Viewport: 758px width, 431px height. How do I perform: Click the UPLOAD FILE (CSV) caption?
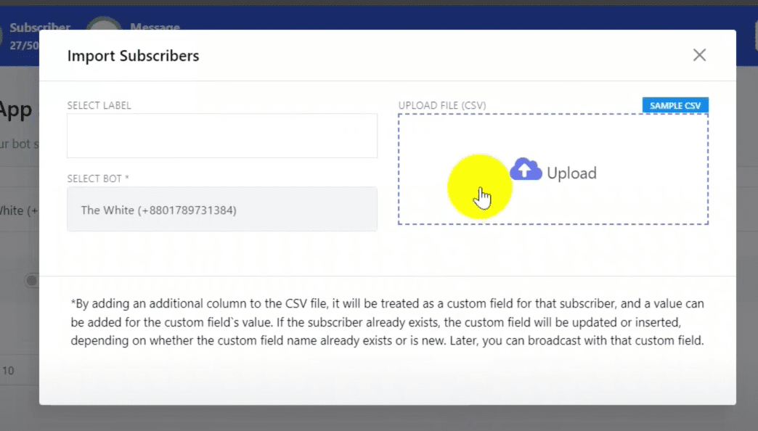click(x=442, y=105)
